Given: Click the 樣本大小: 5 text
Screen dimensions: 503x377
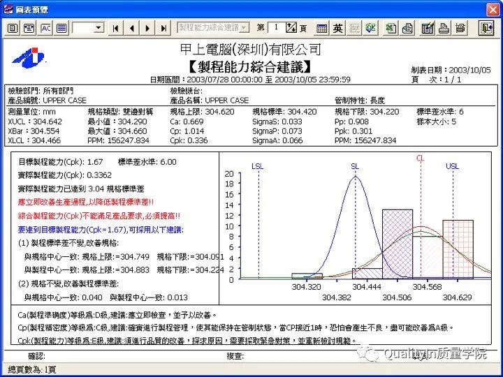Looking at the screenshot, I should [x=436, y=121].
